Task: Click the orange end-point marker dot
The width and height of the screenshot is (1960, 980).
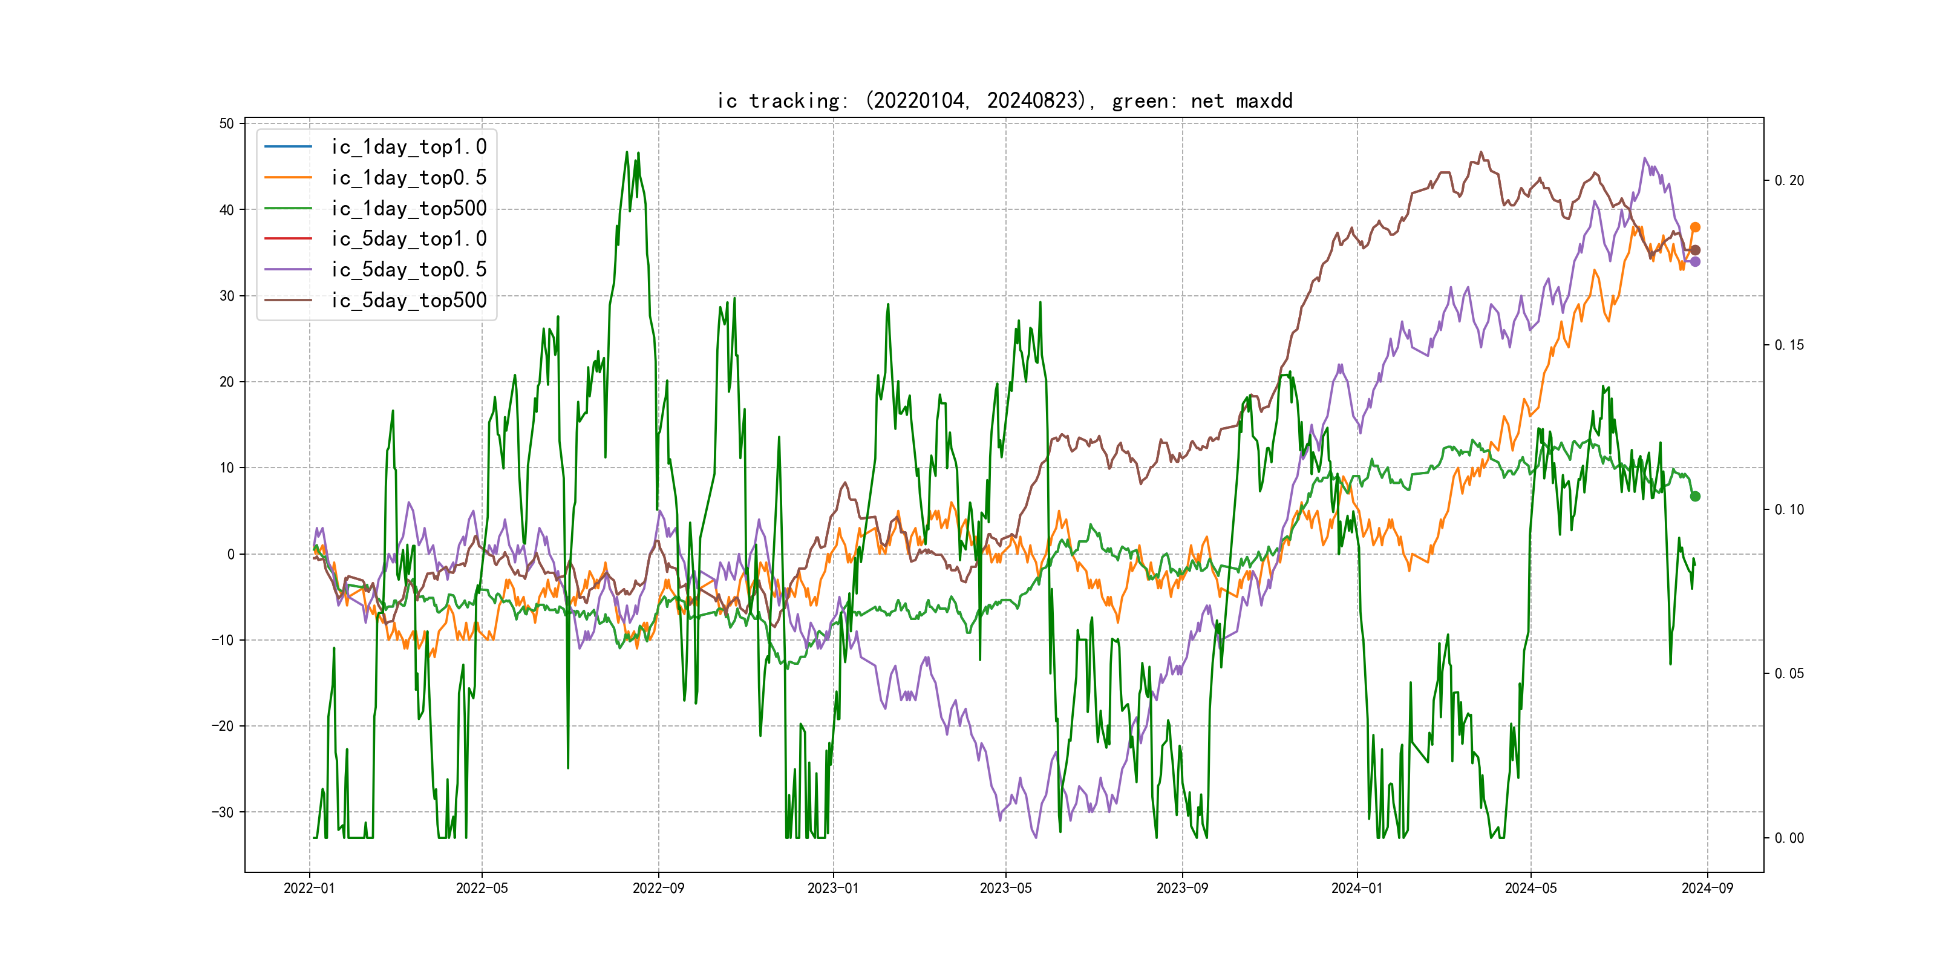Action: (x=1695, y=227)
